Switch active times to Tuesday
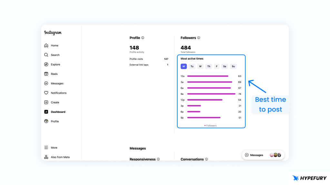The height and width of the screenshot is (185, 330). 192,66
